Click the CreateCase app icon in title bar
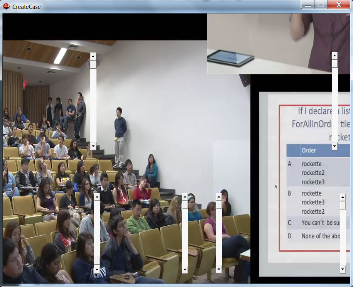 click(6, 6)
